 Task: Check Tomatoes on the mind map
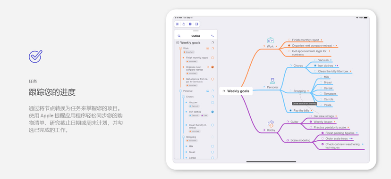[321, 94]
